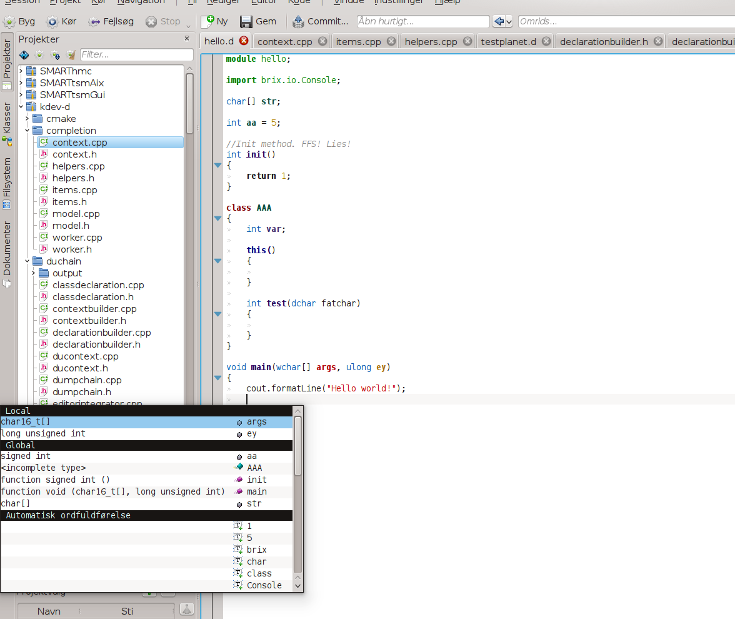Viewport: 735px width, 619px height.
Task: Expand the SMARThmc project node
Action: click(21, 71)
